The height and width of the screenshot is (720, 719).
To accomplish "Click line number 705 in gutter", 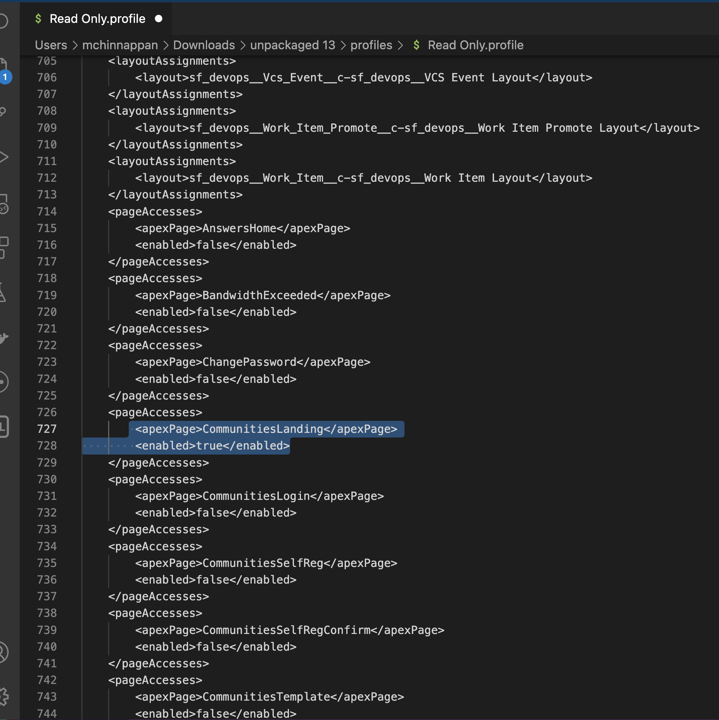I will [47, 61].
